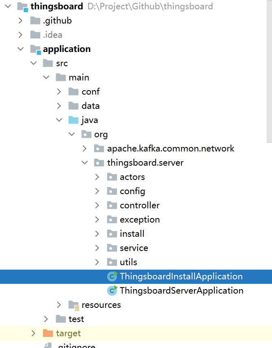Screen dimensions: 272x348
Task: Expand the .github folder
Action: pos(20,21)
